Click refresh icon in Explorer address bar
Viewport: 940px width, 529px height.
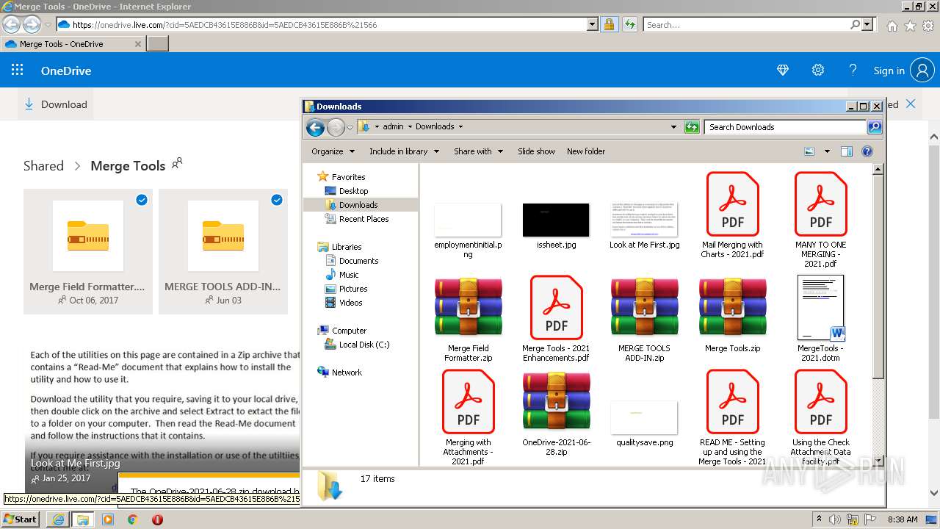[692, 127]
